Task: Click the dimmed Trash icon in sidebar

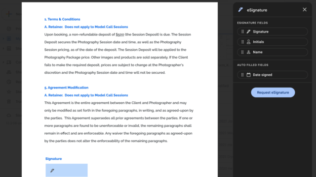Action: pos(9,102)
